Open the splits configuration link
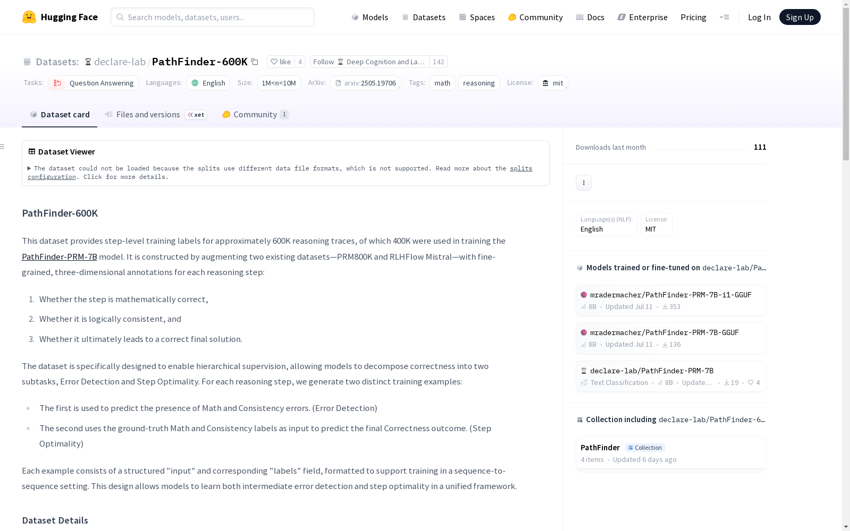Viewport: 850px width, 531px height. coord(521,168)
